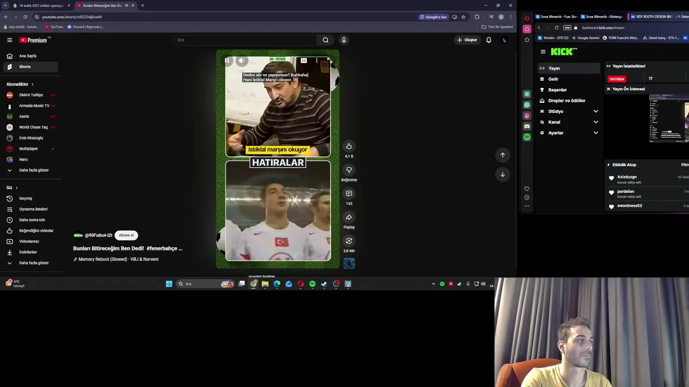Open YouTube notifications bell
Viewport: 689px width, 387px height.
click(x=488, y=40)
